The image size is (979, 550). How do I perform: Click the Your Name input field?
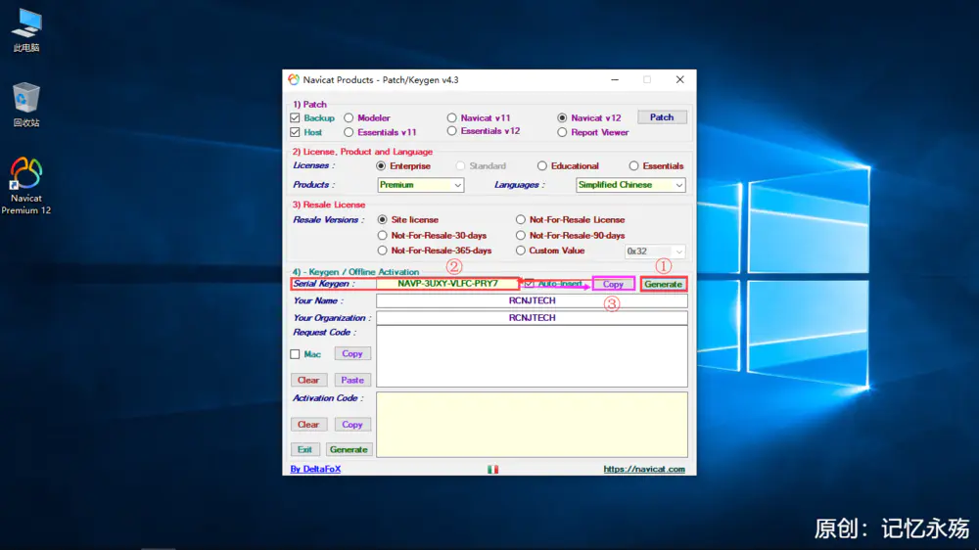532,300
